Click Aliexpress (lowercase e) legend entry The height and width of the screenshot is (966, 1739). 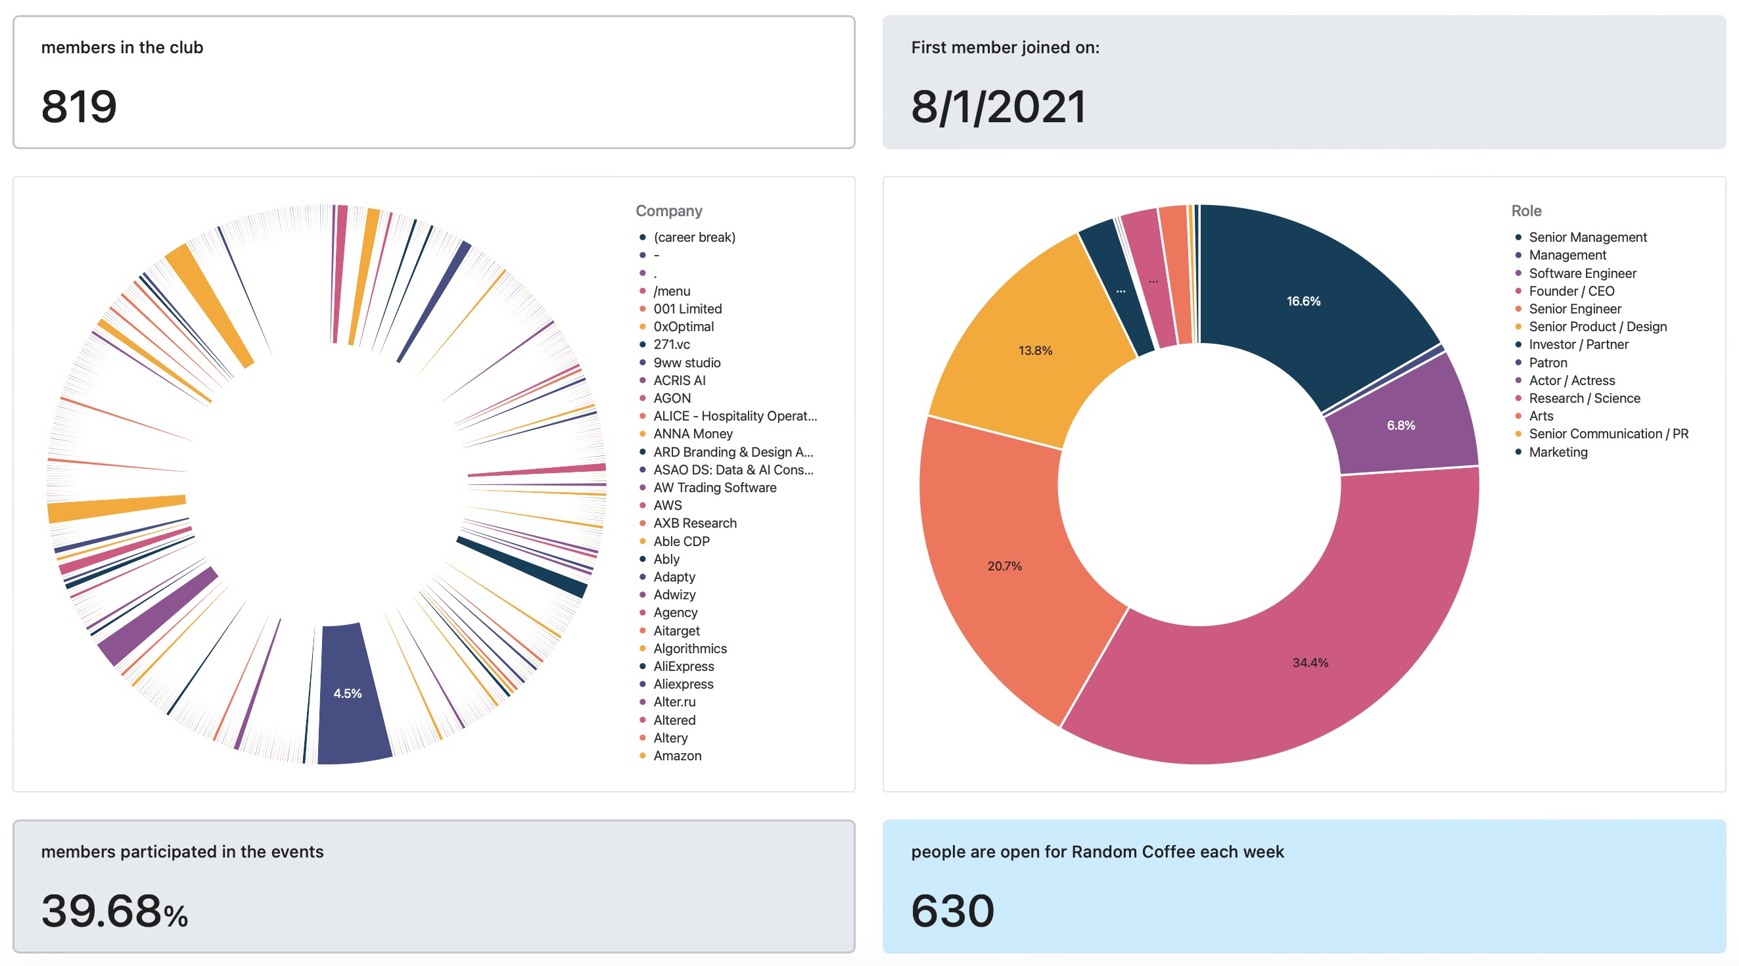coord(676,684)
